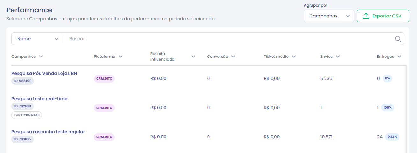Sort by Ticket médio chevron
This screenshot has height=153, width=417.
[x=294, y=57]
